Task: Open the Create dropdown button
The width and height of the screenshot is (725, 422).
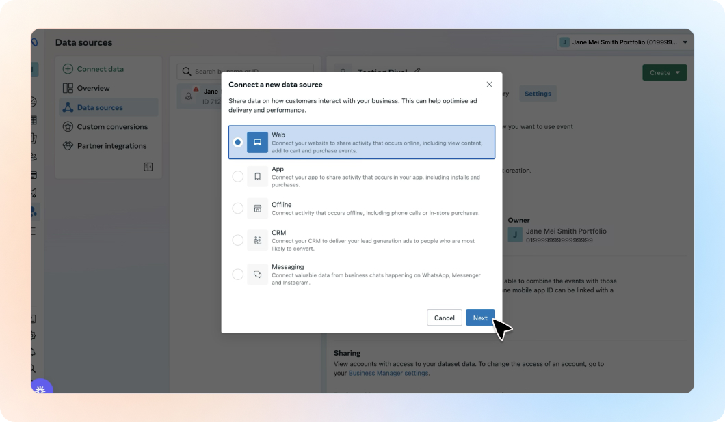Action: coord(664,72)
